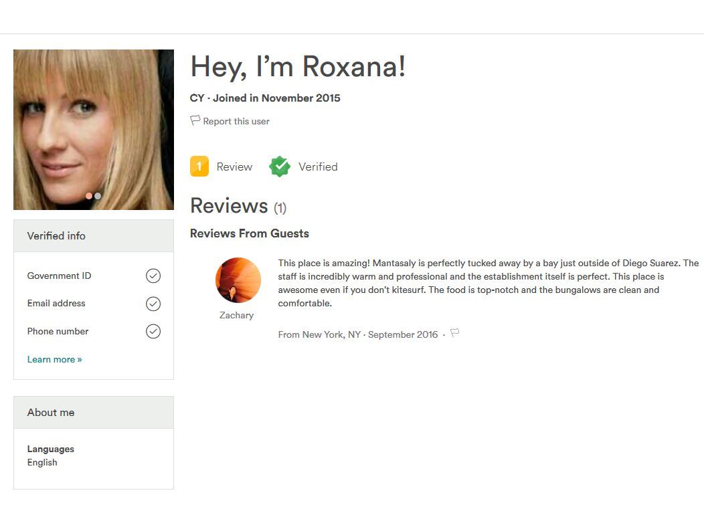
Task: Select the first photo carousel dot
Action: pyautogui.click(x=89, y=196)
